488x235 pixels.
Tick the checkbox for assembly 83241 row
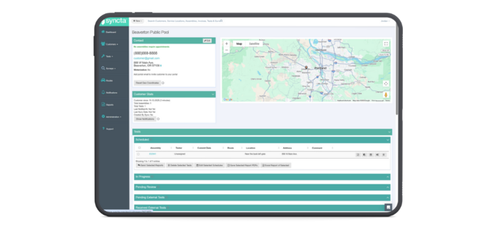138,154
